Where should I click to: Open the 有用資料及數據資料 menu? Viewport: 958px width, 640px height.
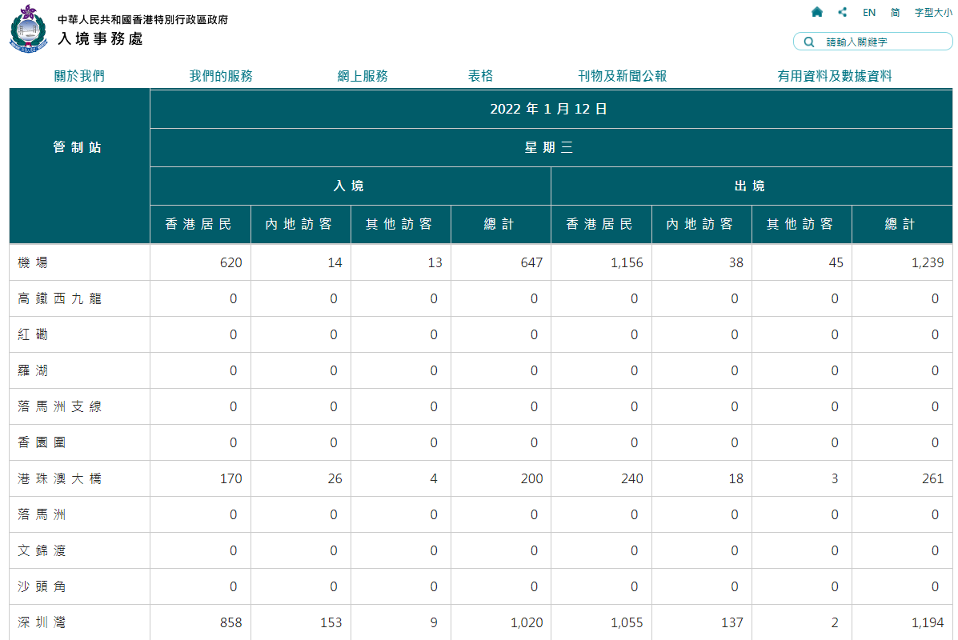pos(834,76)
